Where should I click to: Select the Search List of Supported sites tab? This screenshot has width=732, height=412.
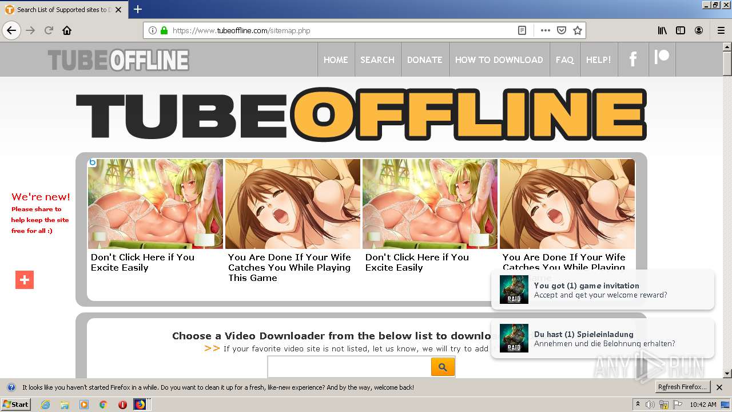[63, 10]
